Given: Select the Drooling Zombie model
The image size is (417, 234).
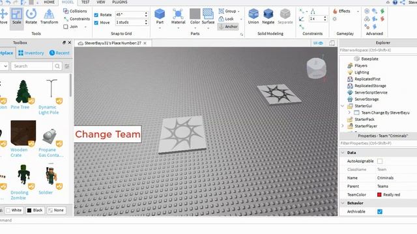Looking at the screenshot, I should click(23, 182).
